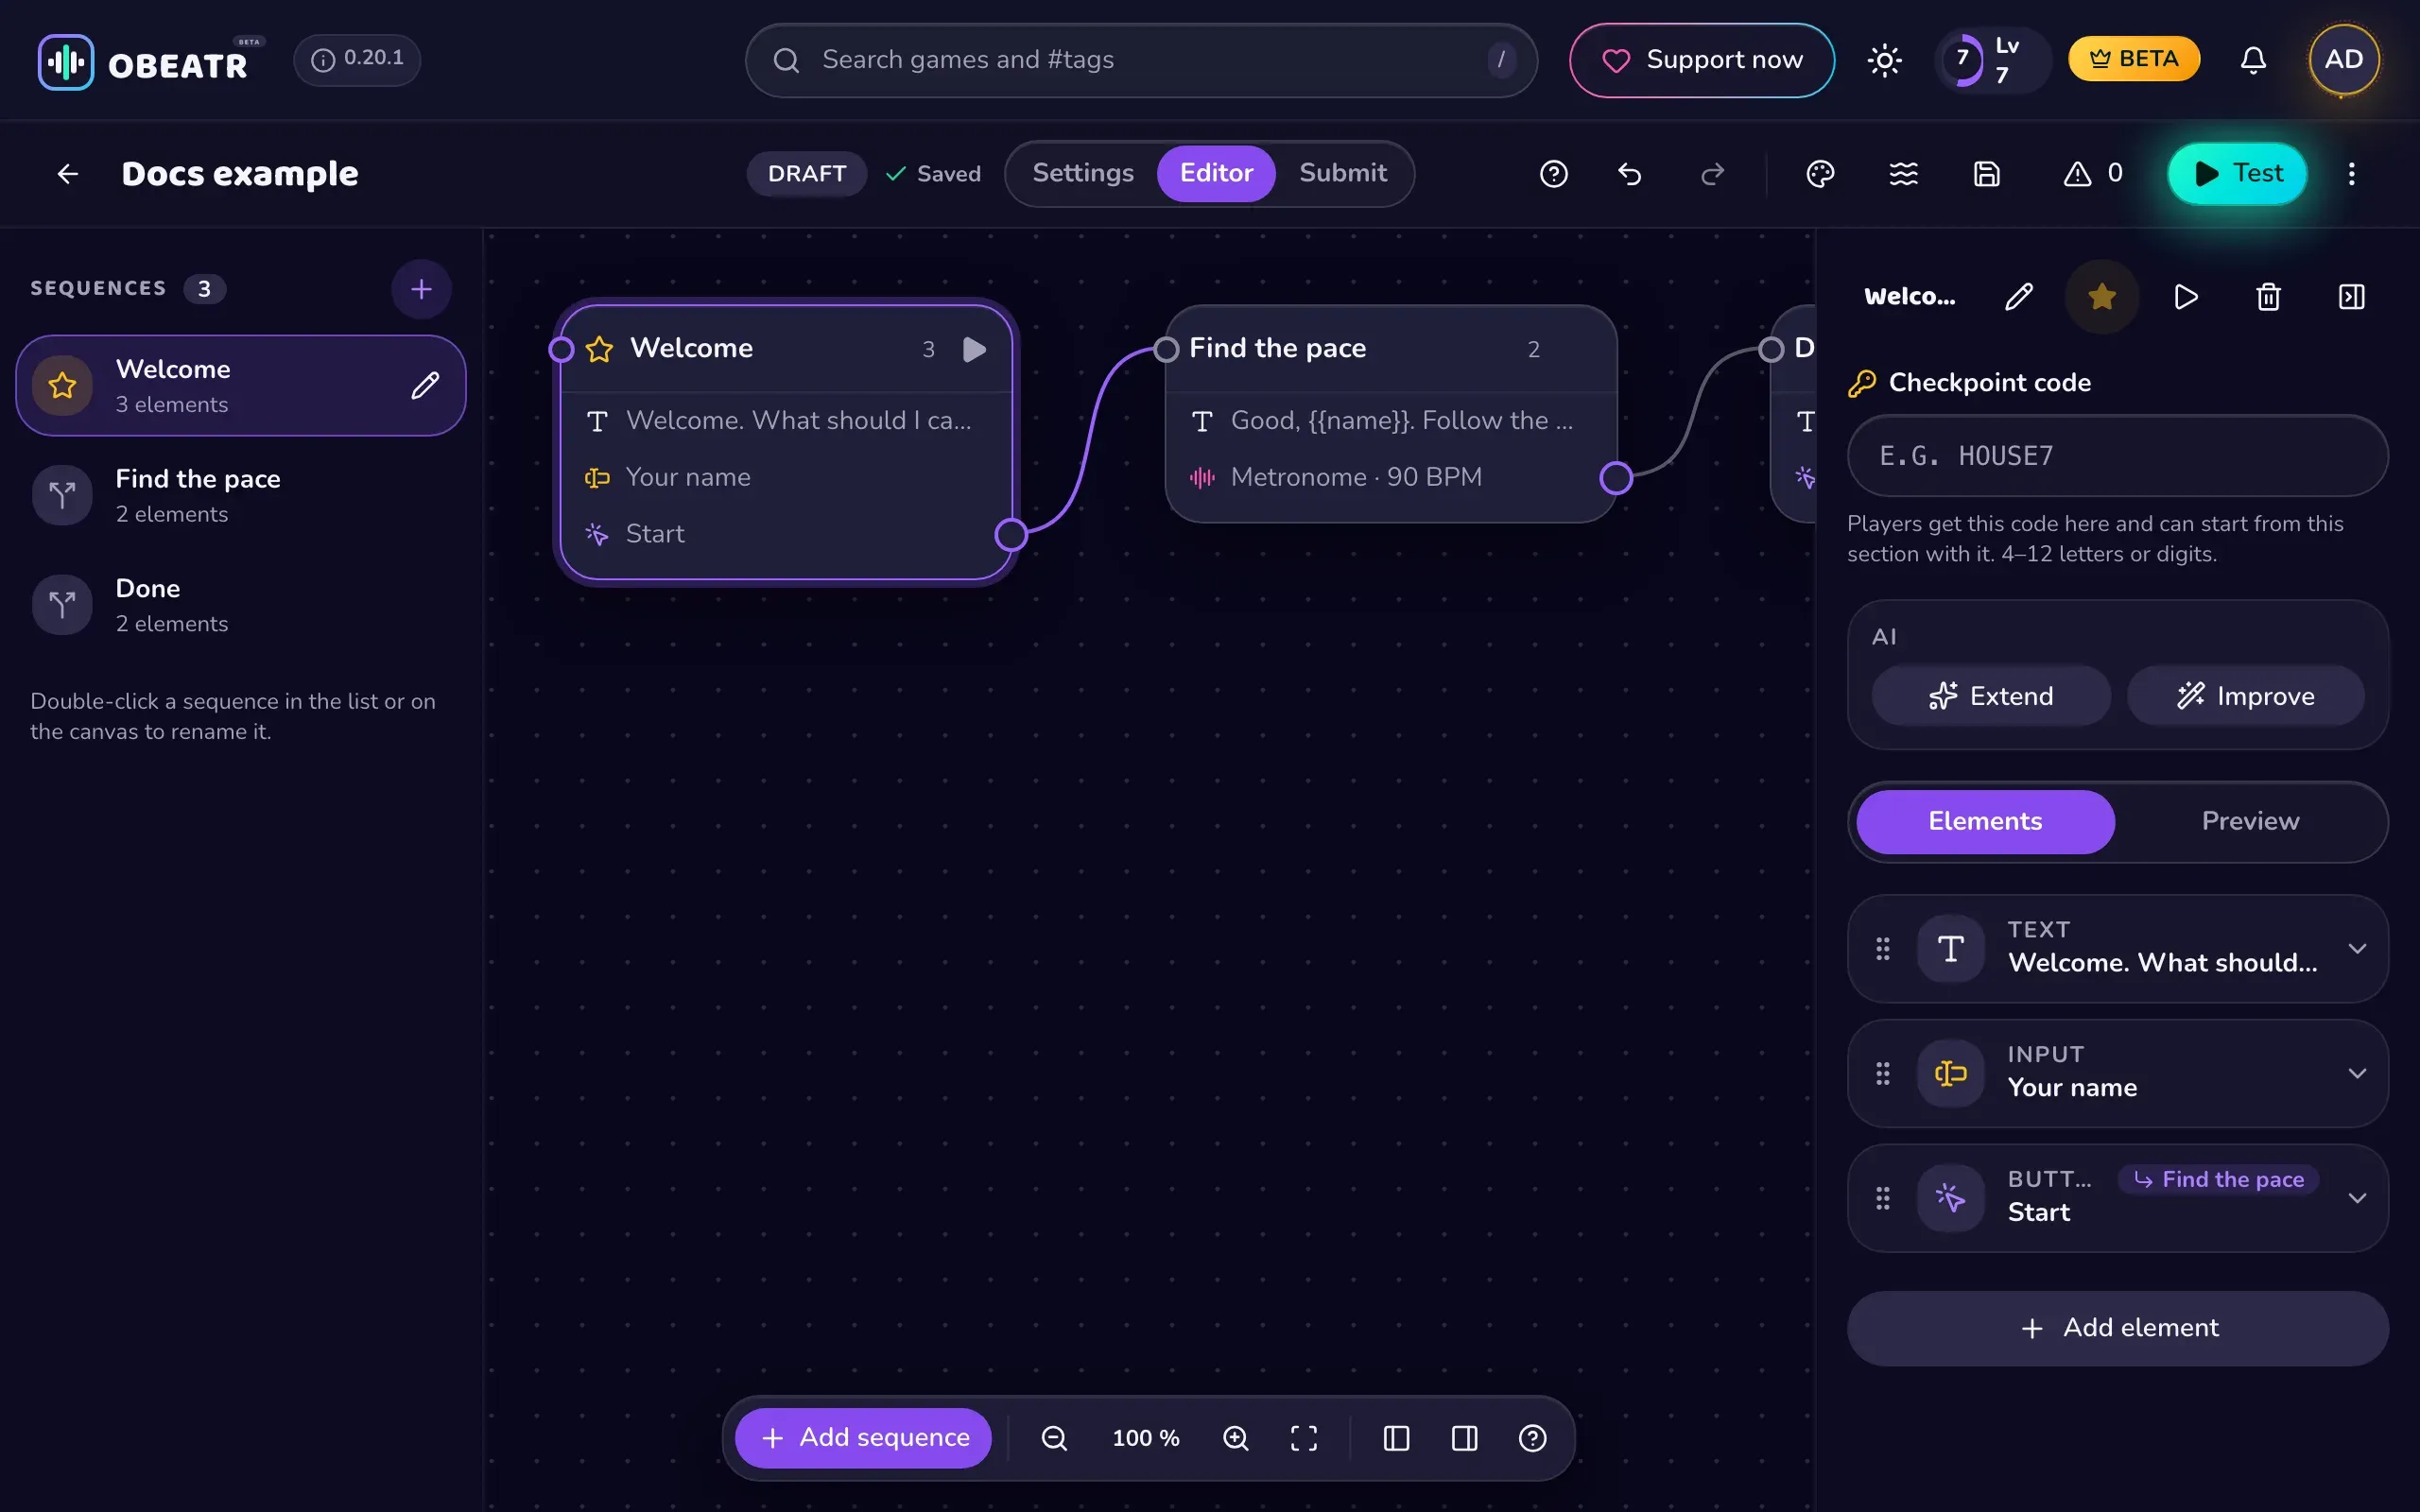Delete sequence with the trash icon
This screenshot has width=2420, height=1512.
(2269, 297)
